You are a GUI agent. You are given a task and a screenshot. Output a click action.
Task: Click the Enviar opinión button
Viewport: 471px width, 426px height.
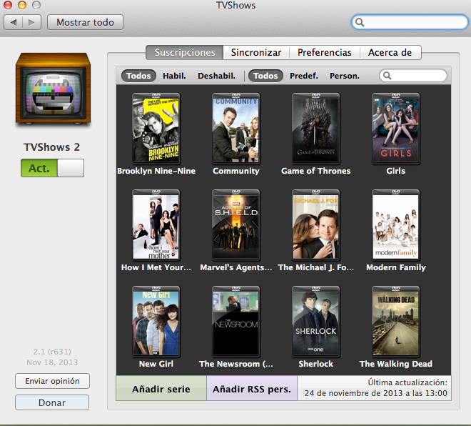coord(52,381)
